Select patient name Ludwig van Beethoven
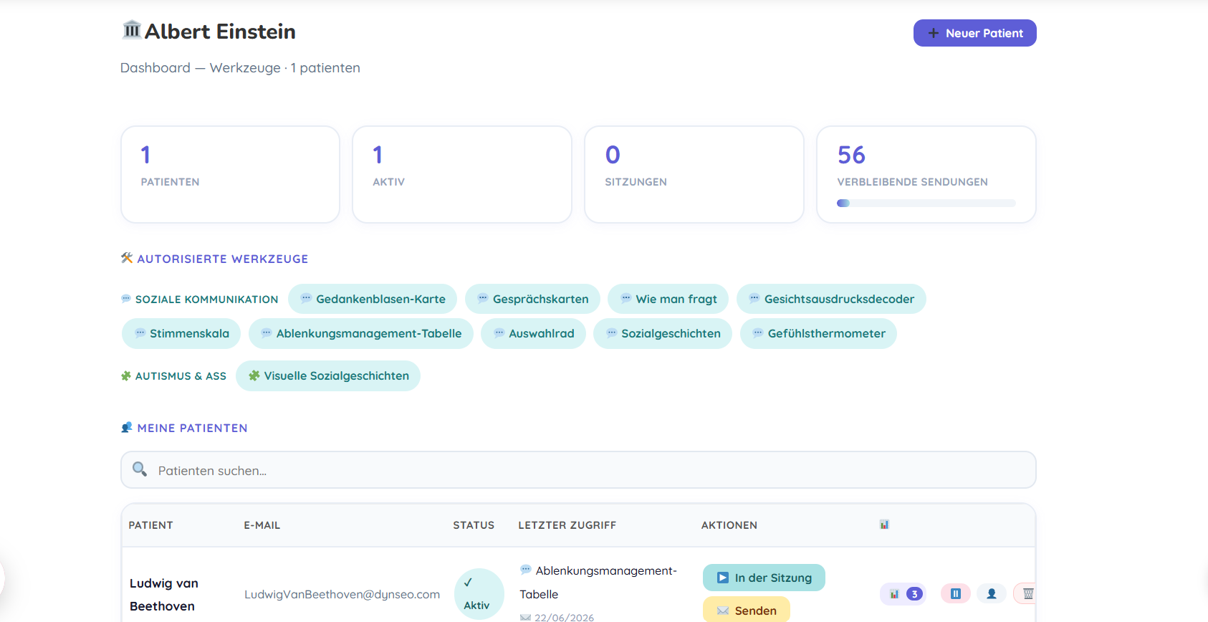Viewport: 1208px width, 622px height. tap(164, 595)
